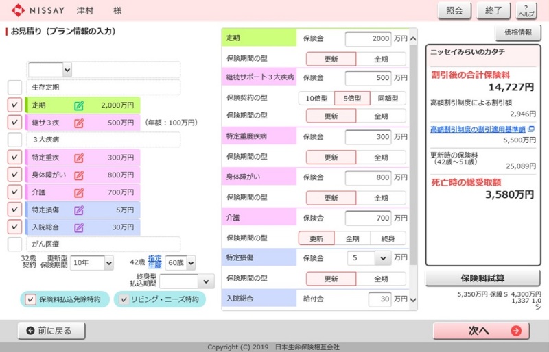Click the edit icon beside 入院総合
The width and height of the screenshot is (549, 352).
pyautogui.click(x=79, y=227)
